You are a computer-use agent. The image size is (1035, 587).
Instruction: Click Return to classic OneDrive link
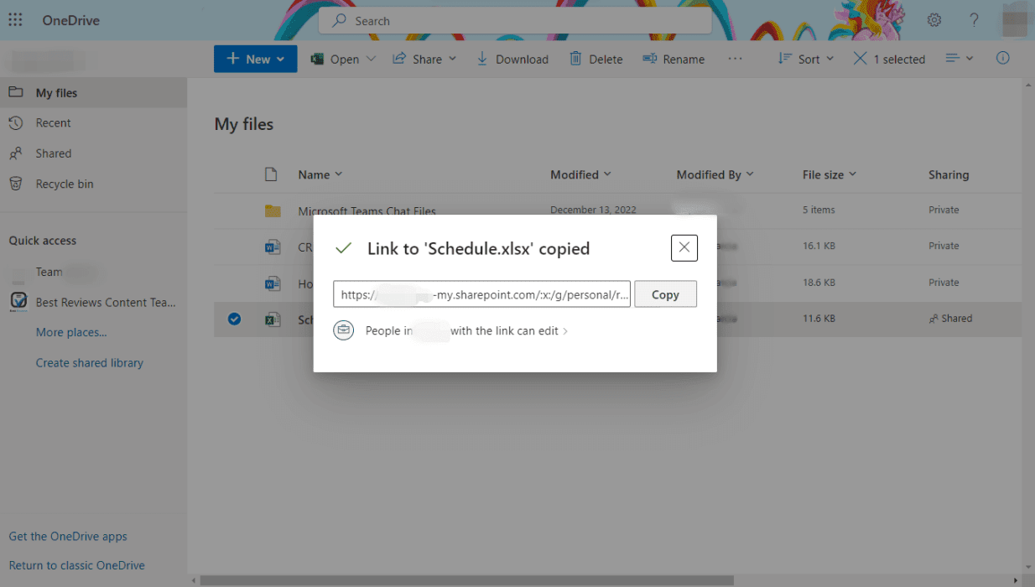click(x=76, y=565)
